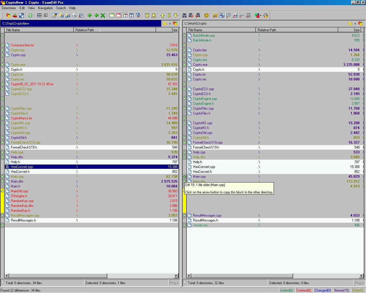Open the View menu
The height and width of the screenshot is (293, 366).
click(x=31, y=8)
